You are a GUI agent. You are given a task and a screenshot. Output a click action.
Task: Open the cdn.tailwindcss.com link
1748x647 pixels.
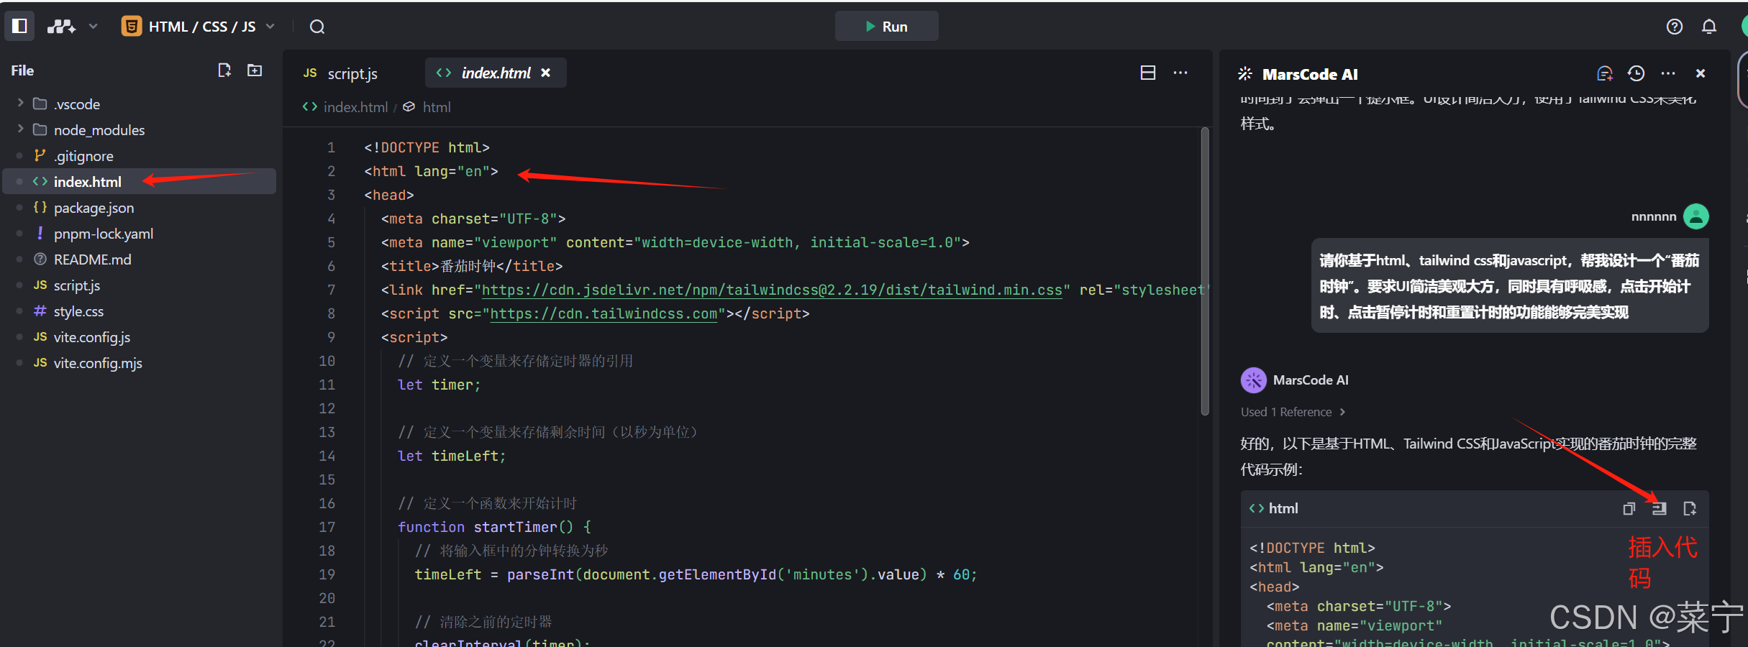click(604, 313)
